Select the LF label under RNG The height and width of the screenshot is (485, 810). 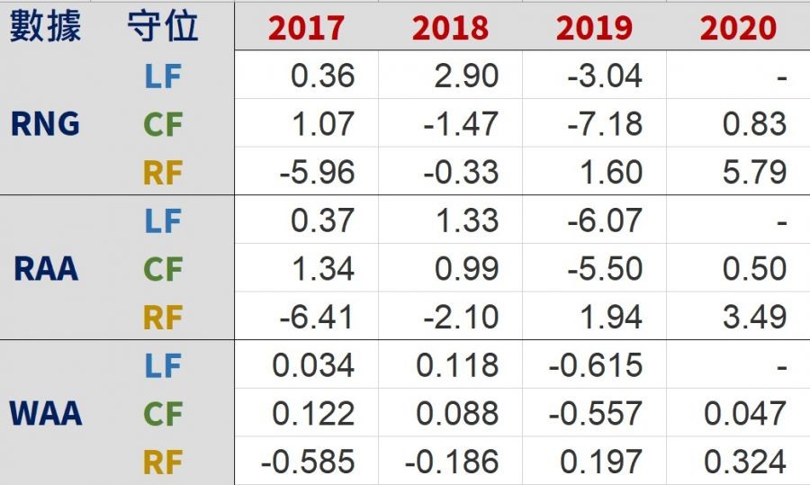click(163, 76)
